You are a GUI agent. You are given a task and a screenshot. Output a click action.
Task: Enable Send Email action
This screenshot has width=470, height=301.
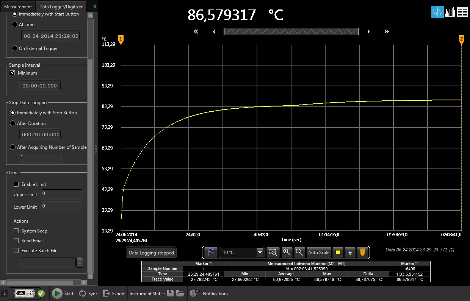pyautogui.click(x=16, y=241)
